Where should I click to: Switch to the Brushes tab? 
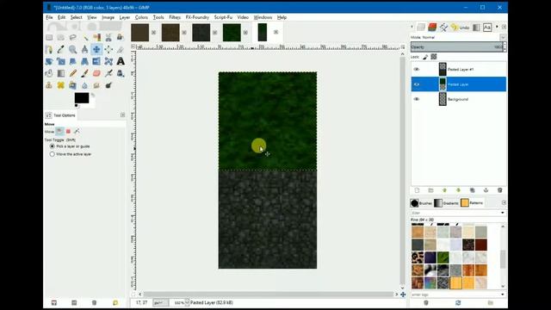pos(421,203)
